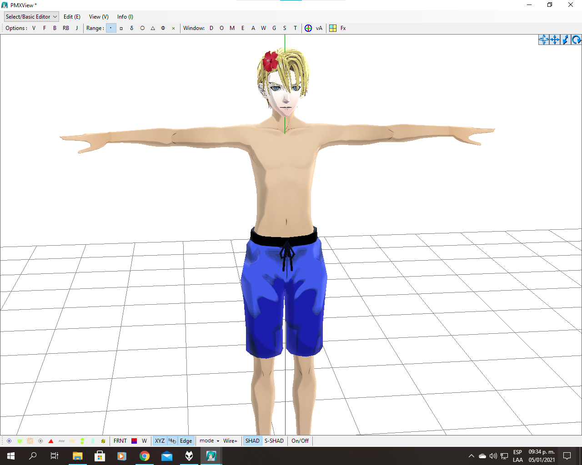The height and width of the screenshot is (465, 582).
Task: Toggle Wire+ wireframe overlay
Action: click(x=230, y=441)
